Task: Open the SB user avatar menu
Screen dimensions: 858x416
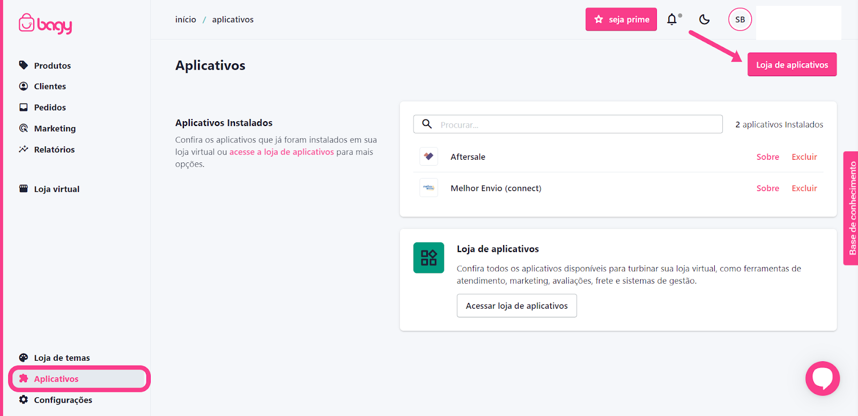Action: coord(740,19)
